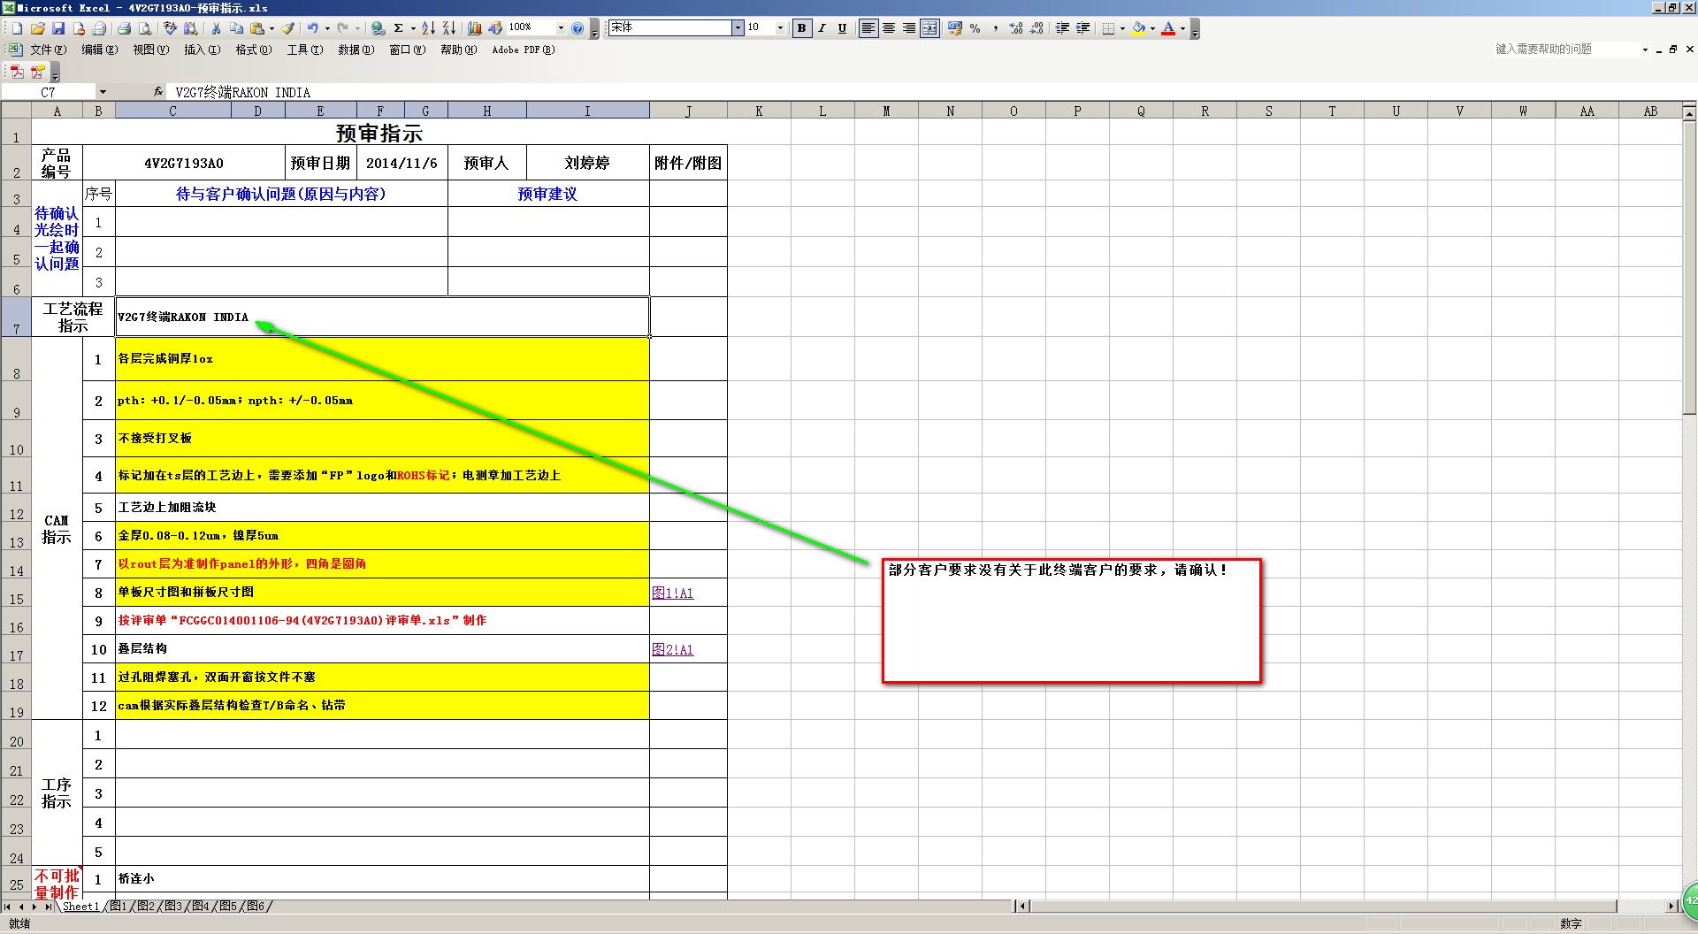Viewport: 1698px width, 934px height.
Task: Open the undo history dropdown arrow
Action: pyautogui.click(x=327, y=28)
